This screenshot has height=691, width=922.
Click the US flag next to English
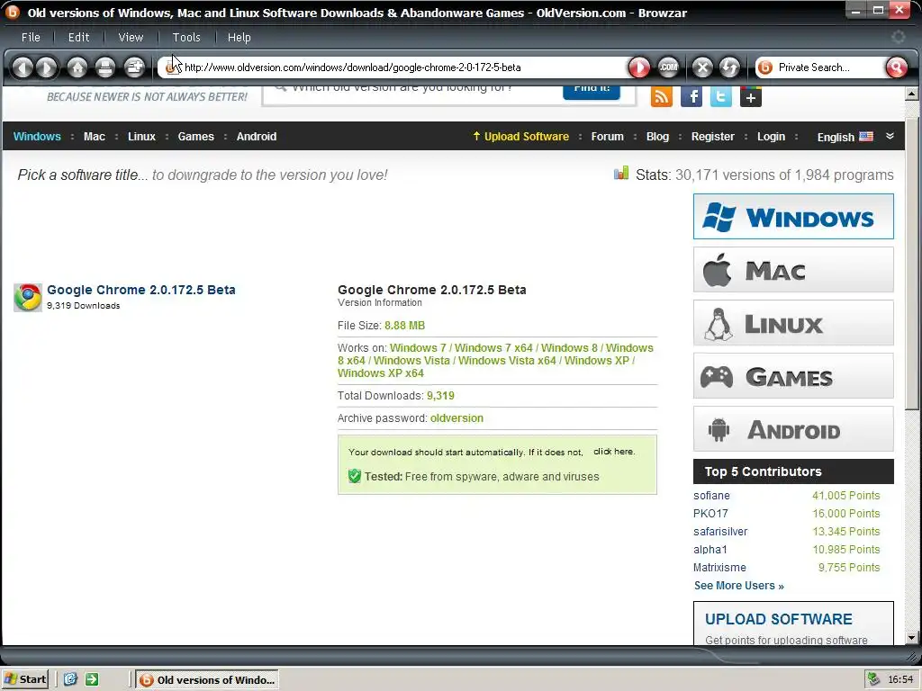866,137
